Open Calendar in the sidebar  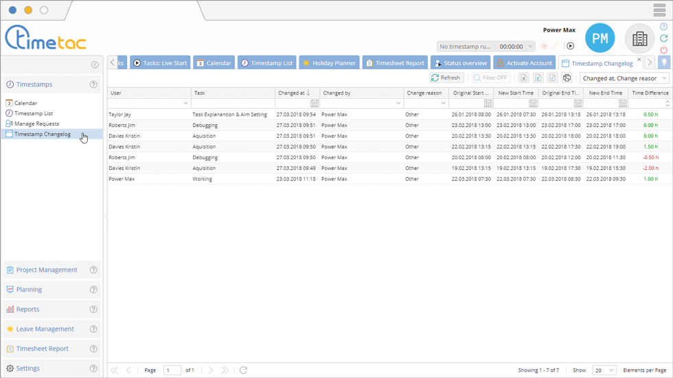26,103
